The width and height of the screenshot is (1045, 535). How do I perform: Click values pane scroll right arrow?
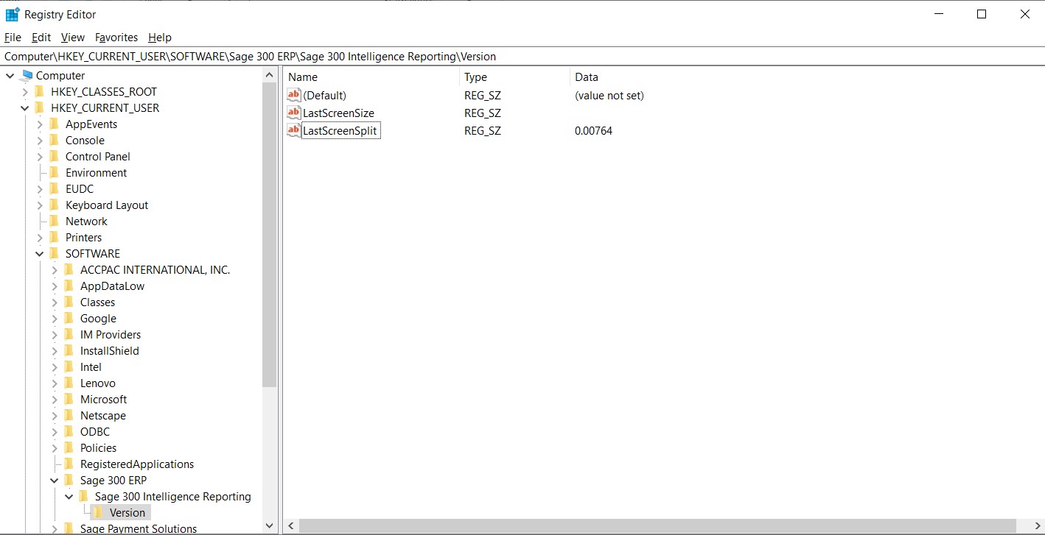click(1036, 525)
